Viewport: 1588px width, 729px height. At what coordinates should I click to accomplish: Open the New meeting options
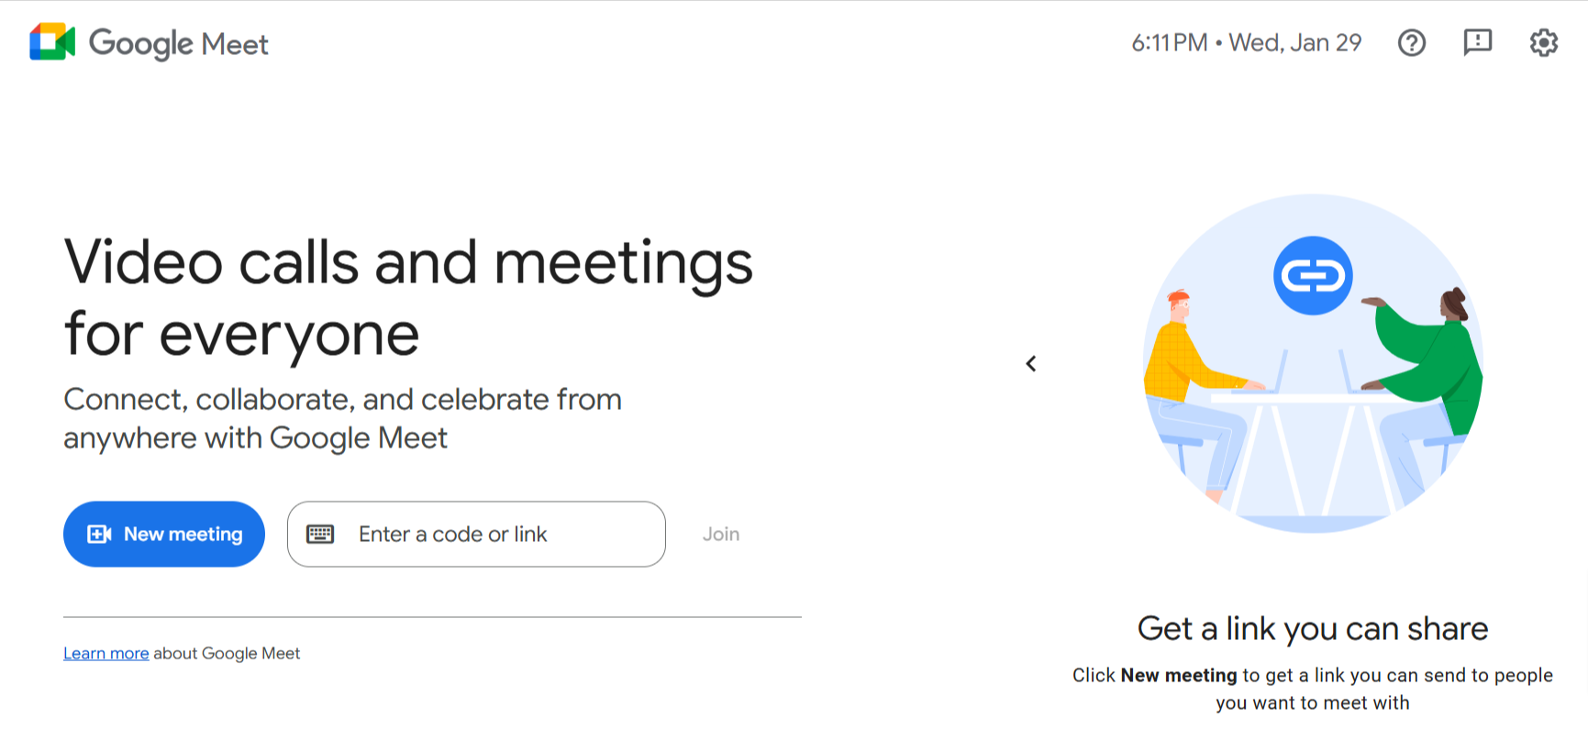(x=163, y=534)
